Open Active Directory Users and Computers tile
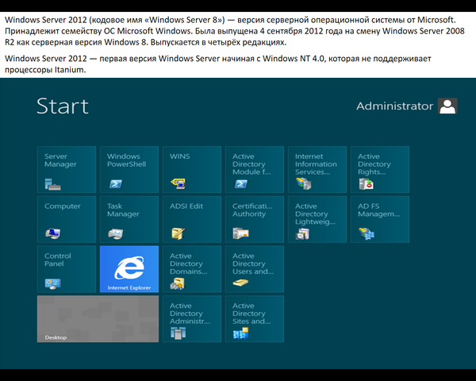 [x=254, y=269]
